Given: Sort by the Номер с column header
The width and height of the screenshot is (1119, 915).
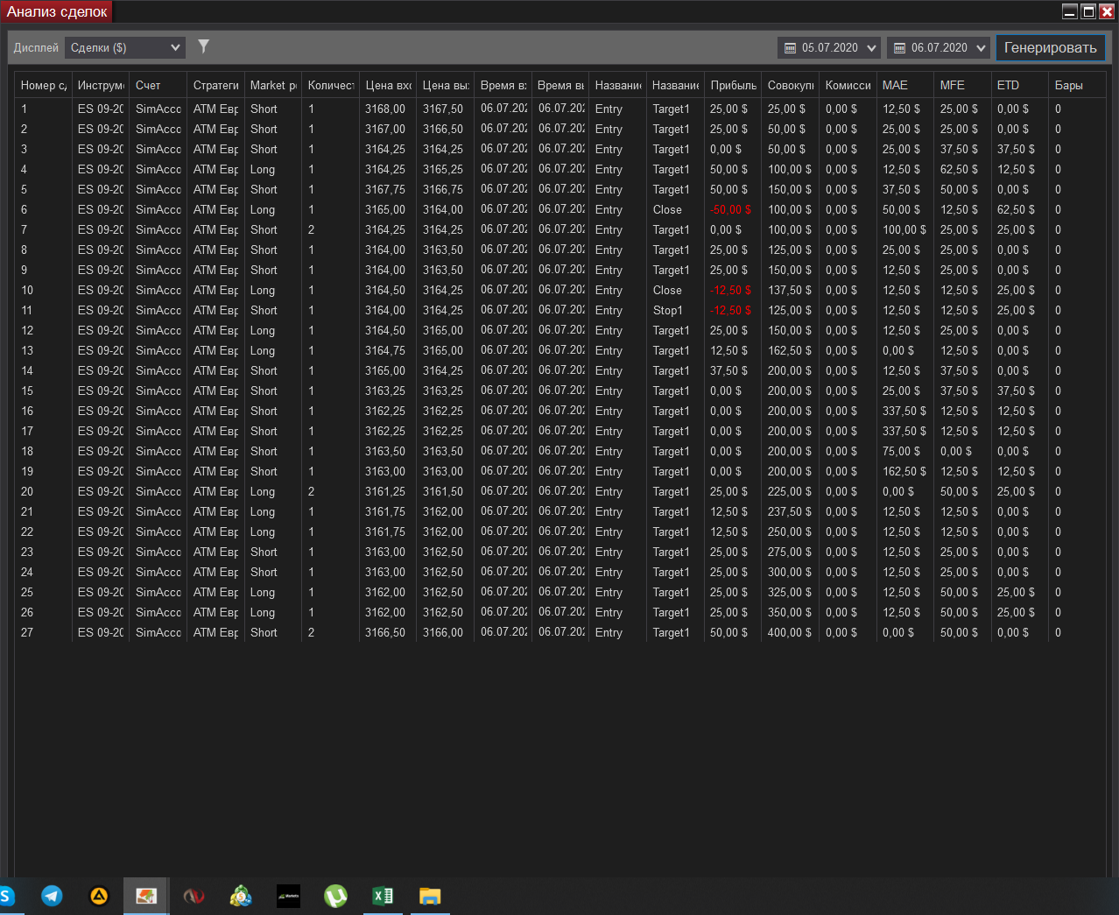Looking at the screenshot, I should point(44,85).
